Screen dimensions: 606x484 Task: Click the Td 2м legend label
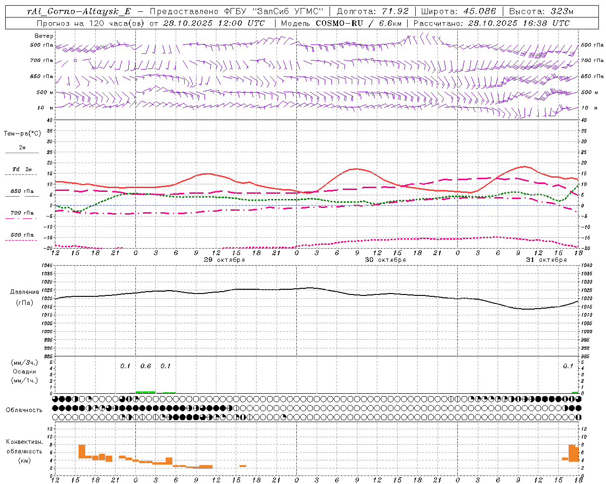22,169
